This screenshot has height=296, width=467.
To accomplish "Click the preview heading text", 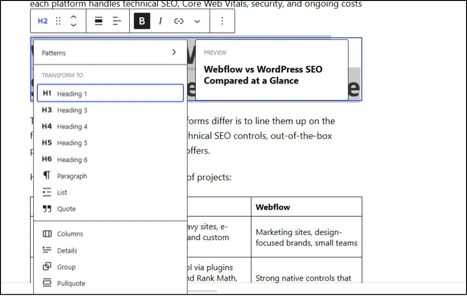I will [x=263, y=75].
